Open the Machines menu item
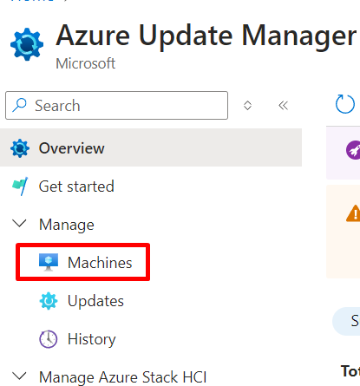Viewport: 360px width, 386px height. 82,262
